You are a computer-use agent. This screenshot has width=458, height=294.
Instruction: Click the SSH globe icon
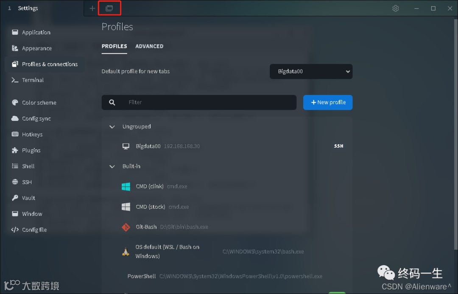pos(15,182)
